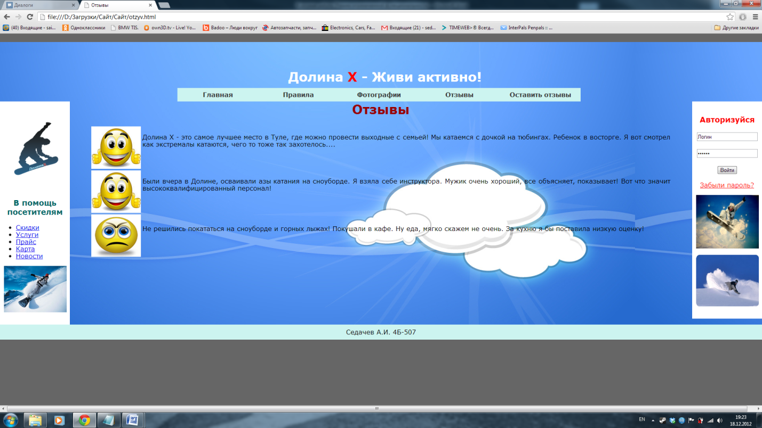Click the extension icon beside the star
This screenshot has height=428, width=762.
[743, 17]
